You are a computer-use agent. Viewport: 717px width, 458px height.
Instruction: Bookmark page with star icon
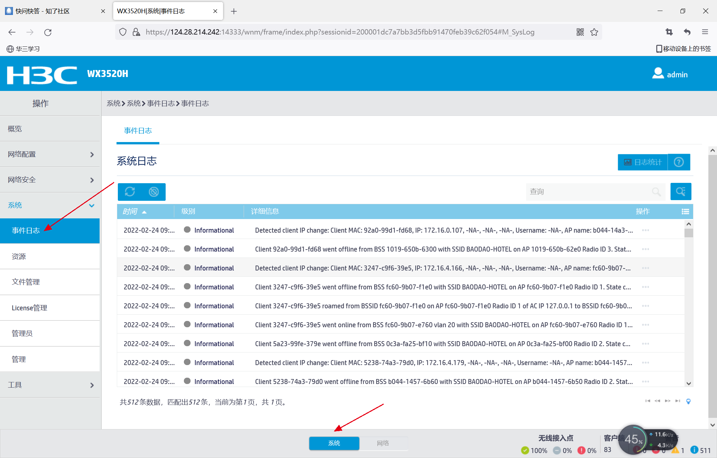[x=594, y=32]
